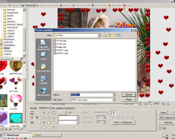Viewport: 175px width, 139px height.
Task: Select the insert photo object icon
Action: tap(32, 113)
